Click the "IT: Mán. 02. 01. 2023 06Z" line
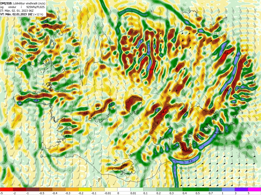This screenshot has width=261, height=195. (17, 11)
